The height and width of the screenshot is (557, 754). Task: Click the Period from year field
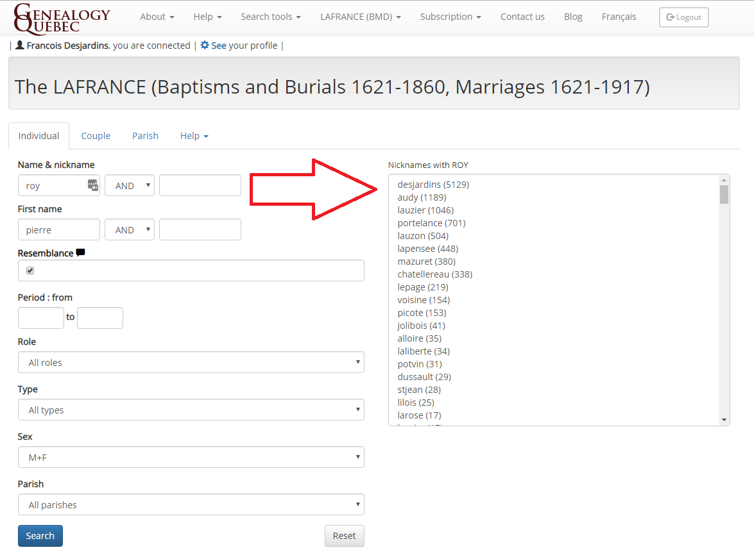pos(41,318)
